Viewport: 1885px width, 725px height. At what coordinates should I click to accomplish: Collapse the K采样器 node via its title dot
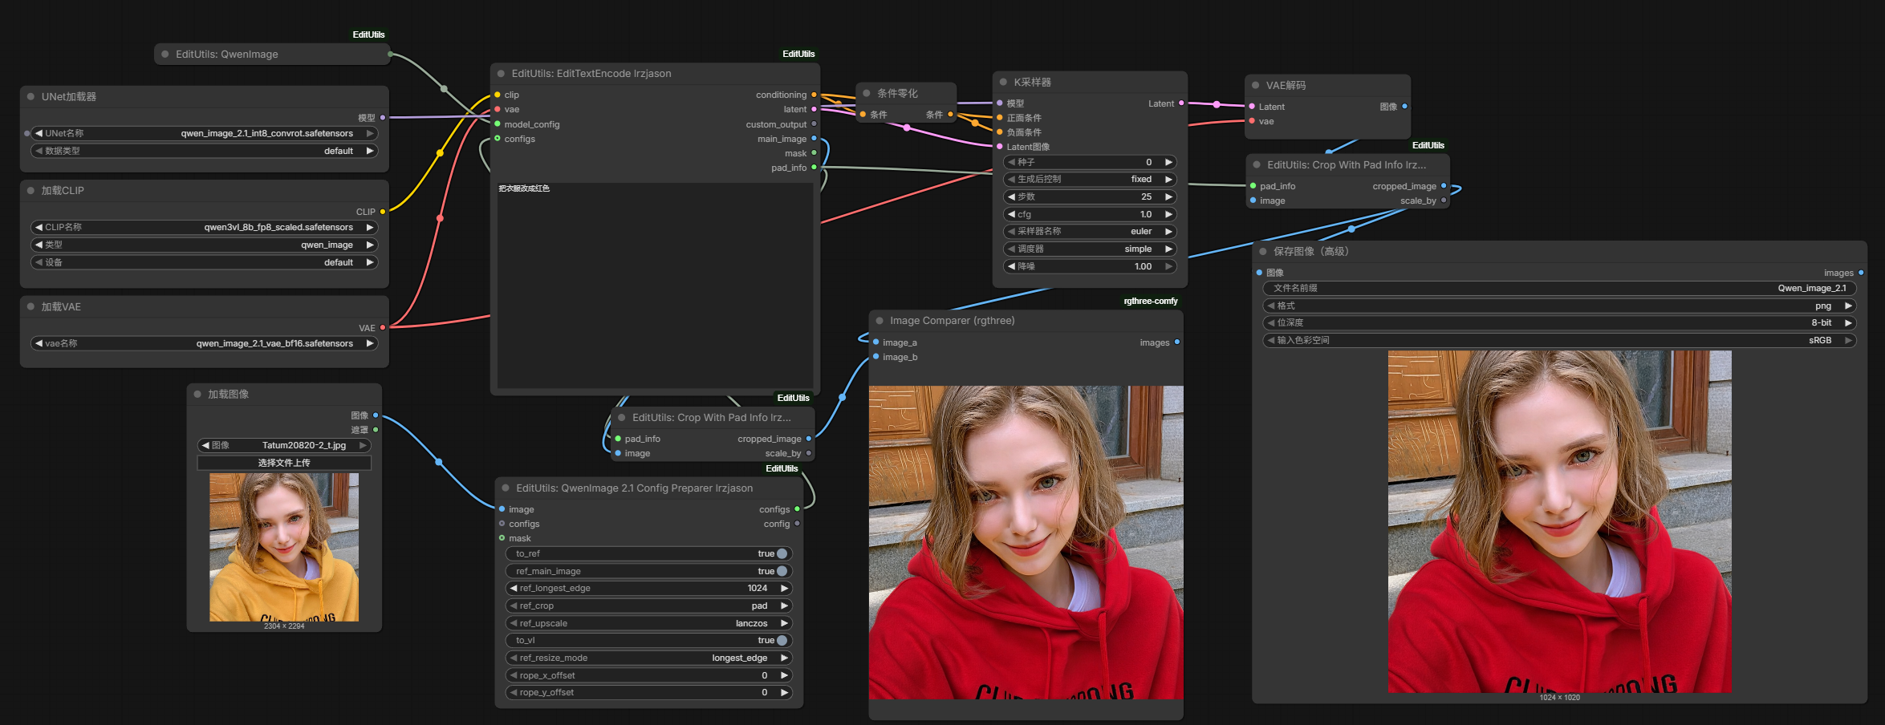1003,82
